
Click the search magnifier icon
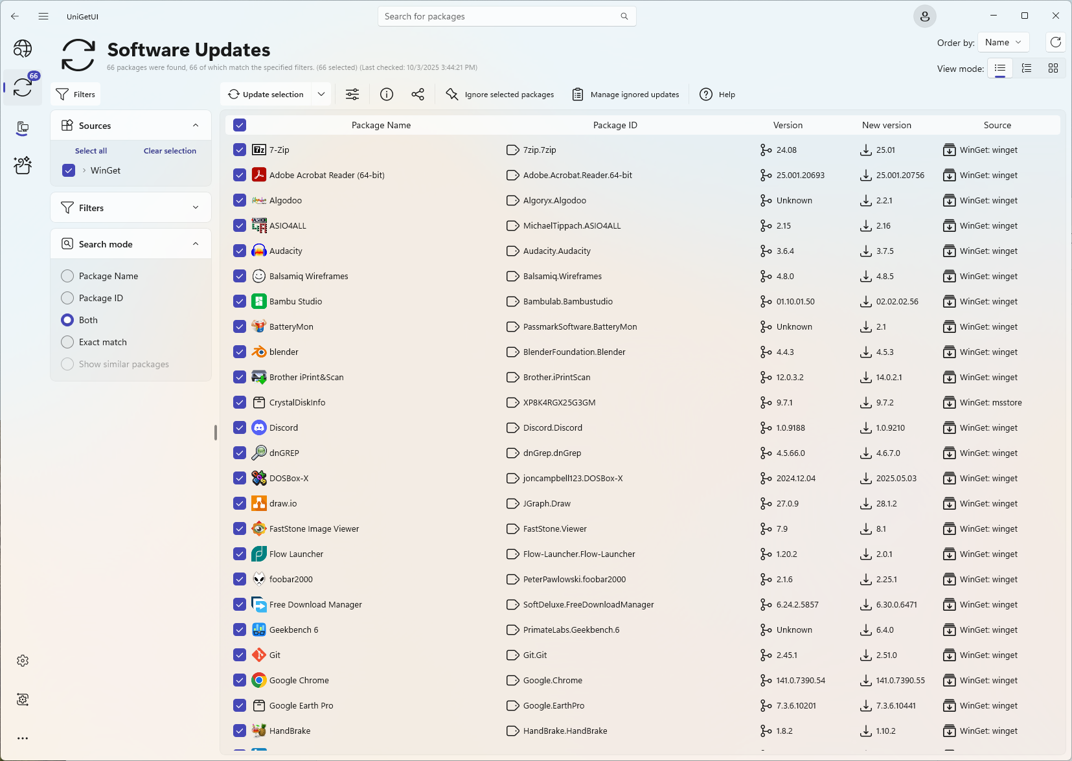click(x=624, y=16)
